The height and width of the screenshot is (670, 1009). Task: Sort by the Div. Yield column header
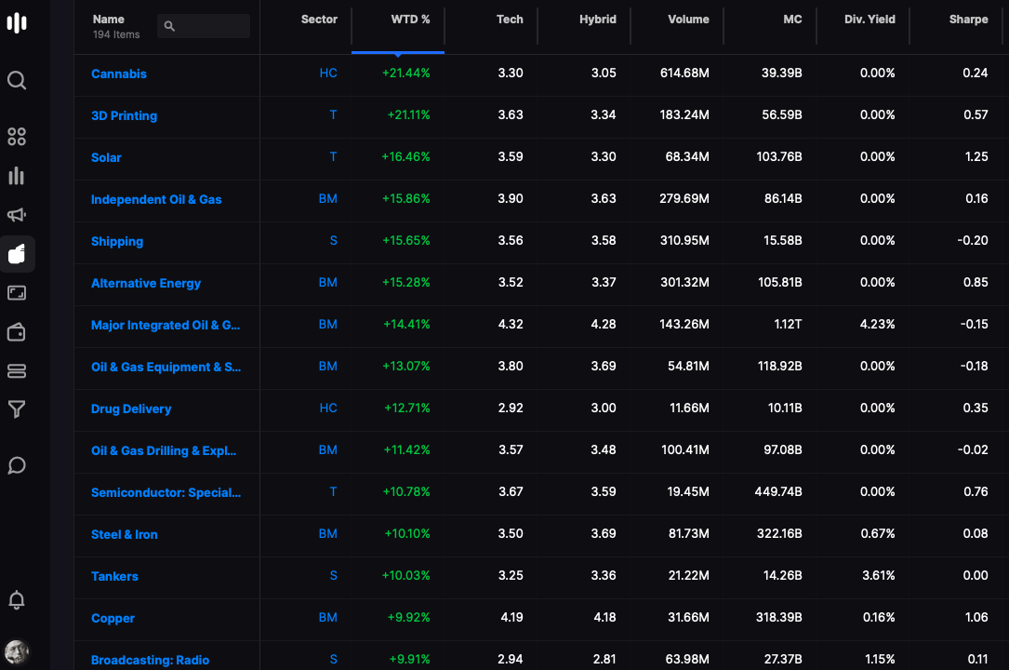[x=870, y=20]
